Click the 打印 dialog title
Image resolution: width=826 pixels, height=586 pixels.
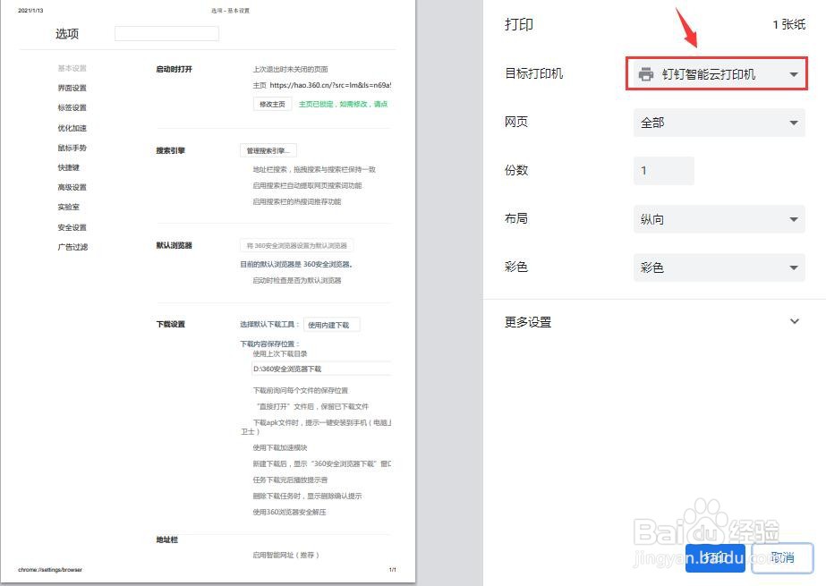coord(519,24)
